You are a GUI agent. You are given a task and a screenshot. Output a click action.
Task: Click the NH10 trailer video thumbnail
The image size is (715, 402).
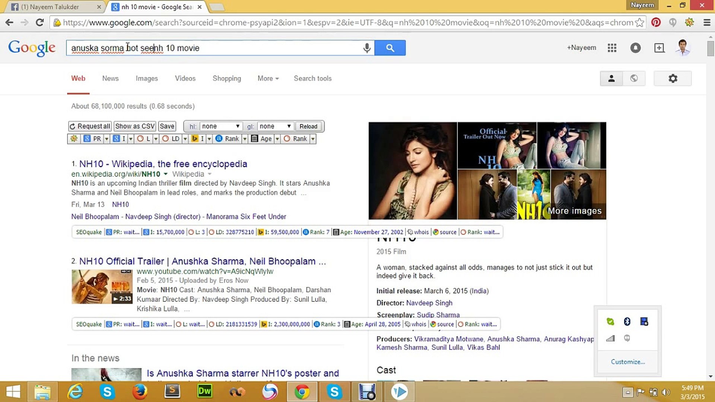pyautogui.click(x=102, y=287)
